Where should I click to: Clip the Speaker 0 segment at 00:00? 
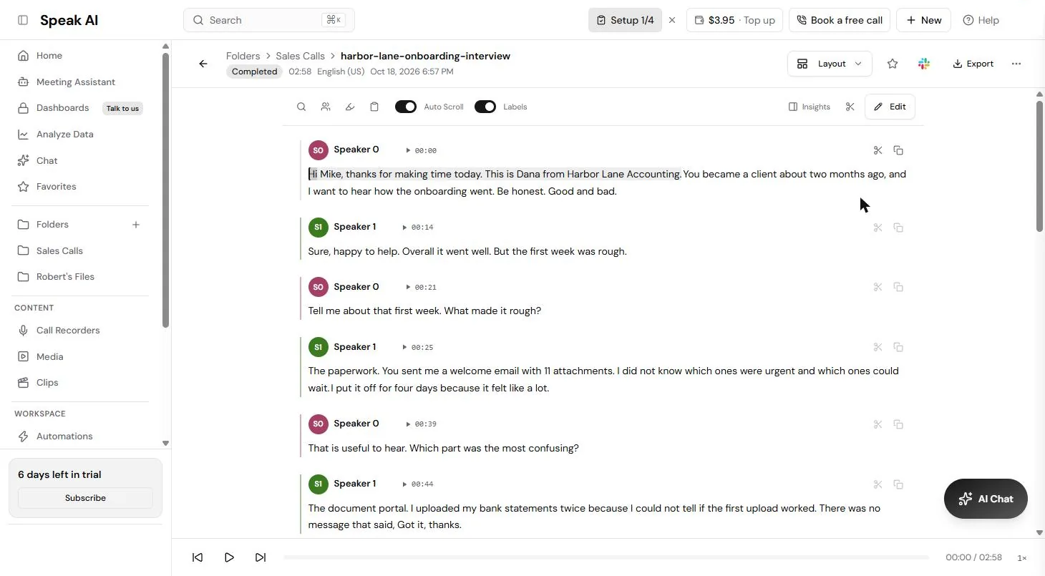(878, 150)
